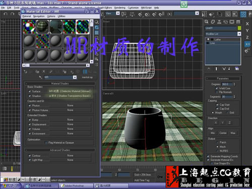252x189 pixels.
Task: Click Surface Dielectric Material shader button
Action: 70,91
